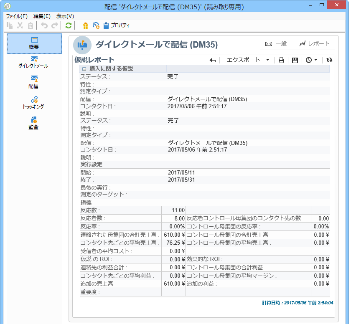Open the history clock dropdown

pyautogui.click(x=311, y=60)
